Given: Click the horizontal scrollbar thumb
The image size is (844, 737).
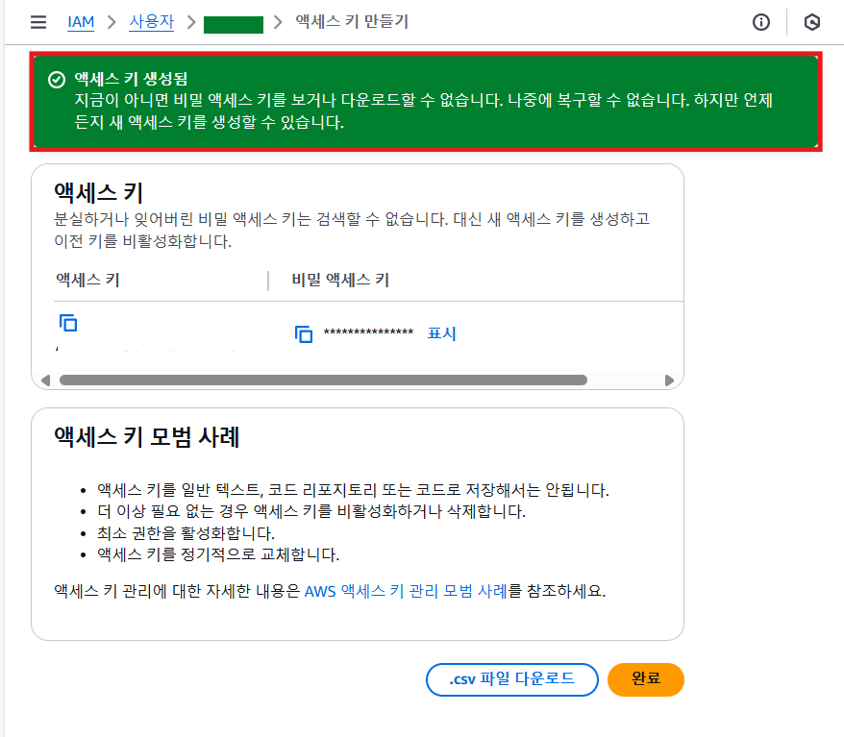Looking at the screenshot, I should (323, 381).
